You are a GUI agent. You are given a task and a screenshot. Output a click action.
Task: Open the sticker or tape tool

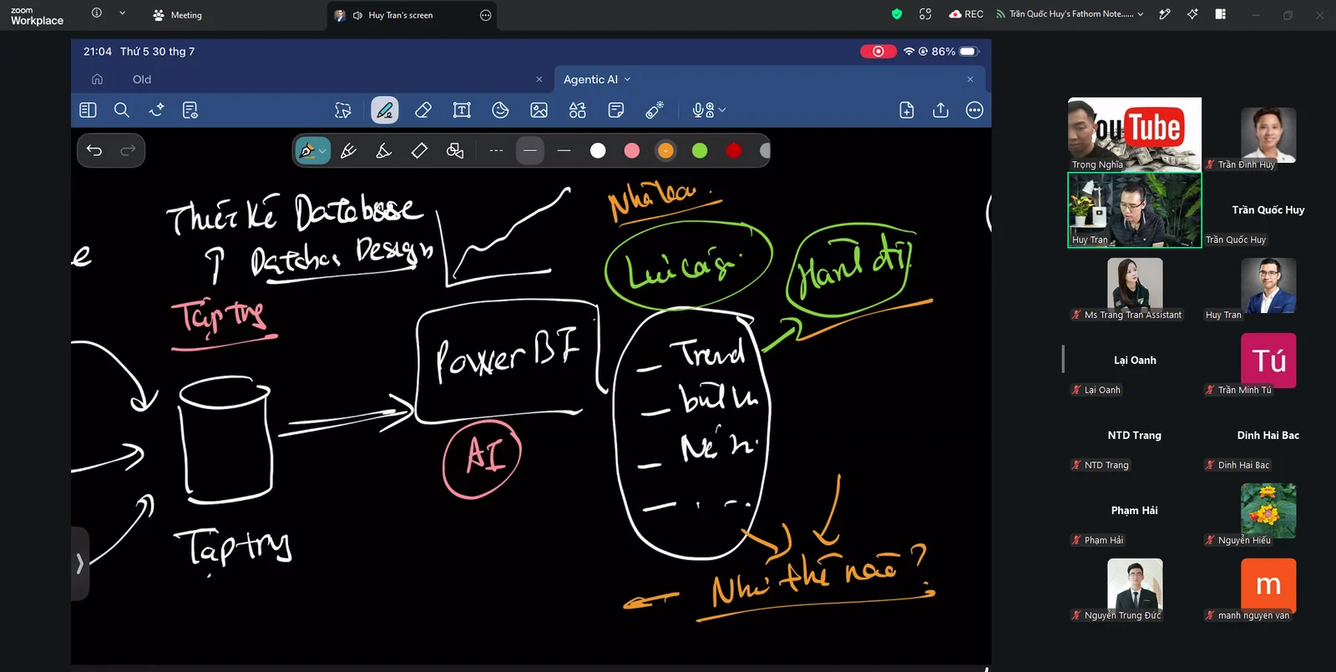[501, 110]
